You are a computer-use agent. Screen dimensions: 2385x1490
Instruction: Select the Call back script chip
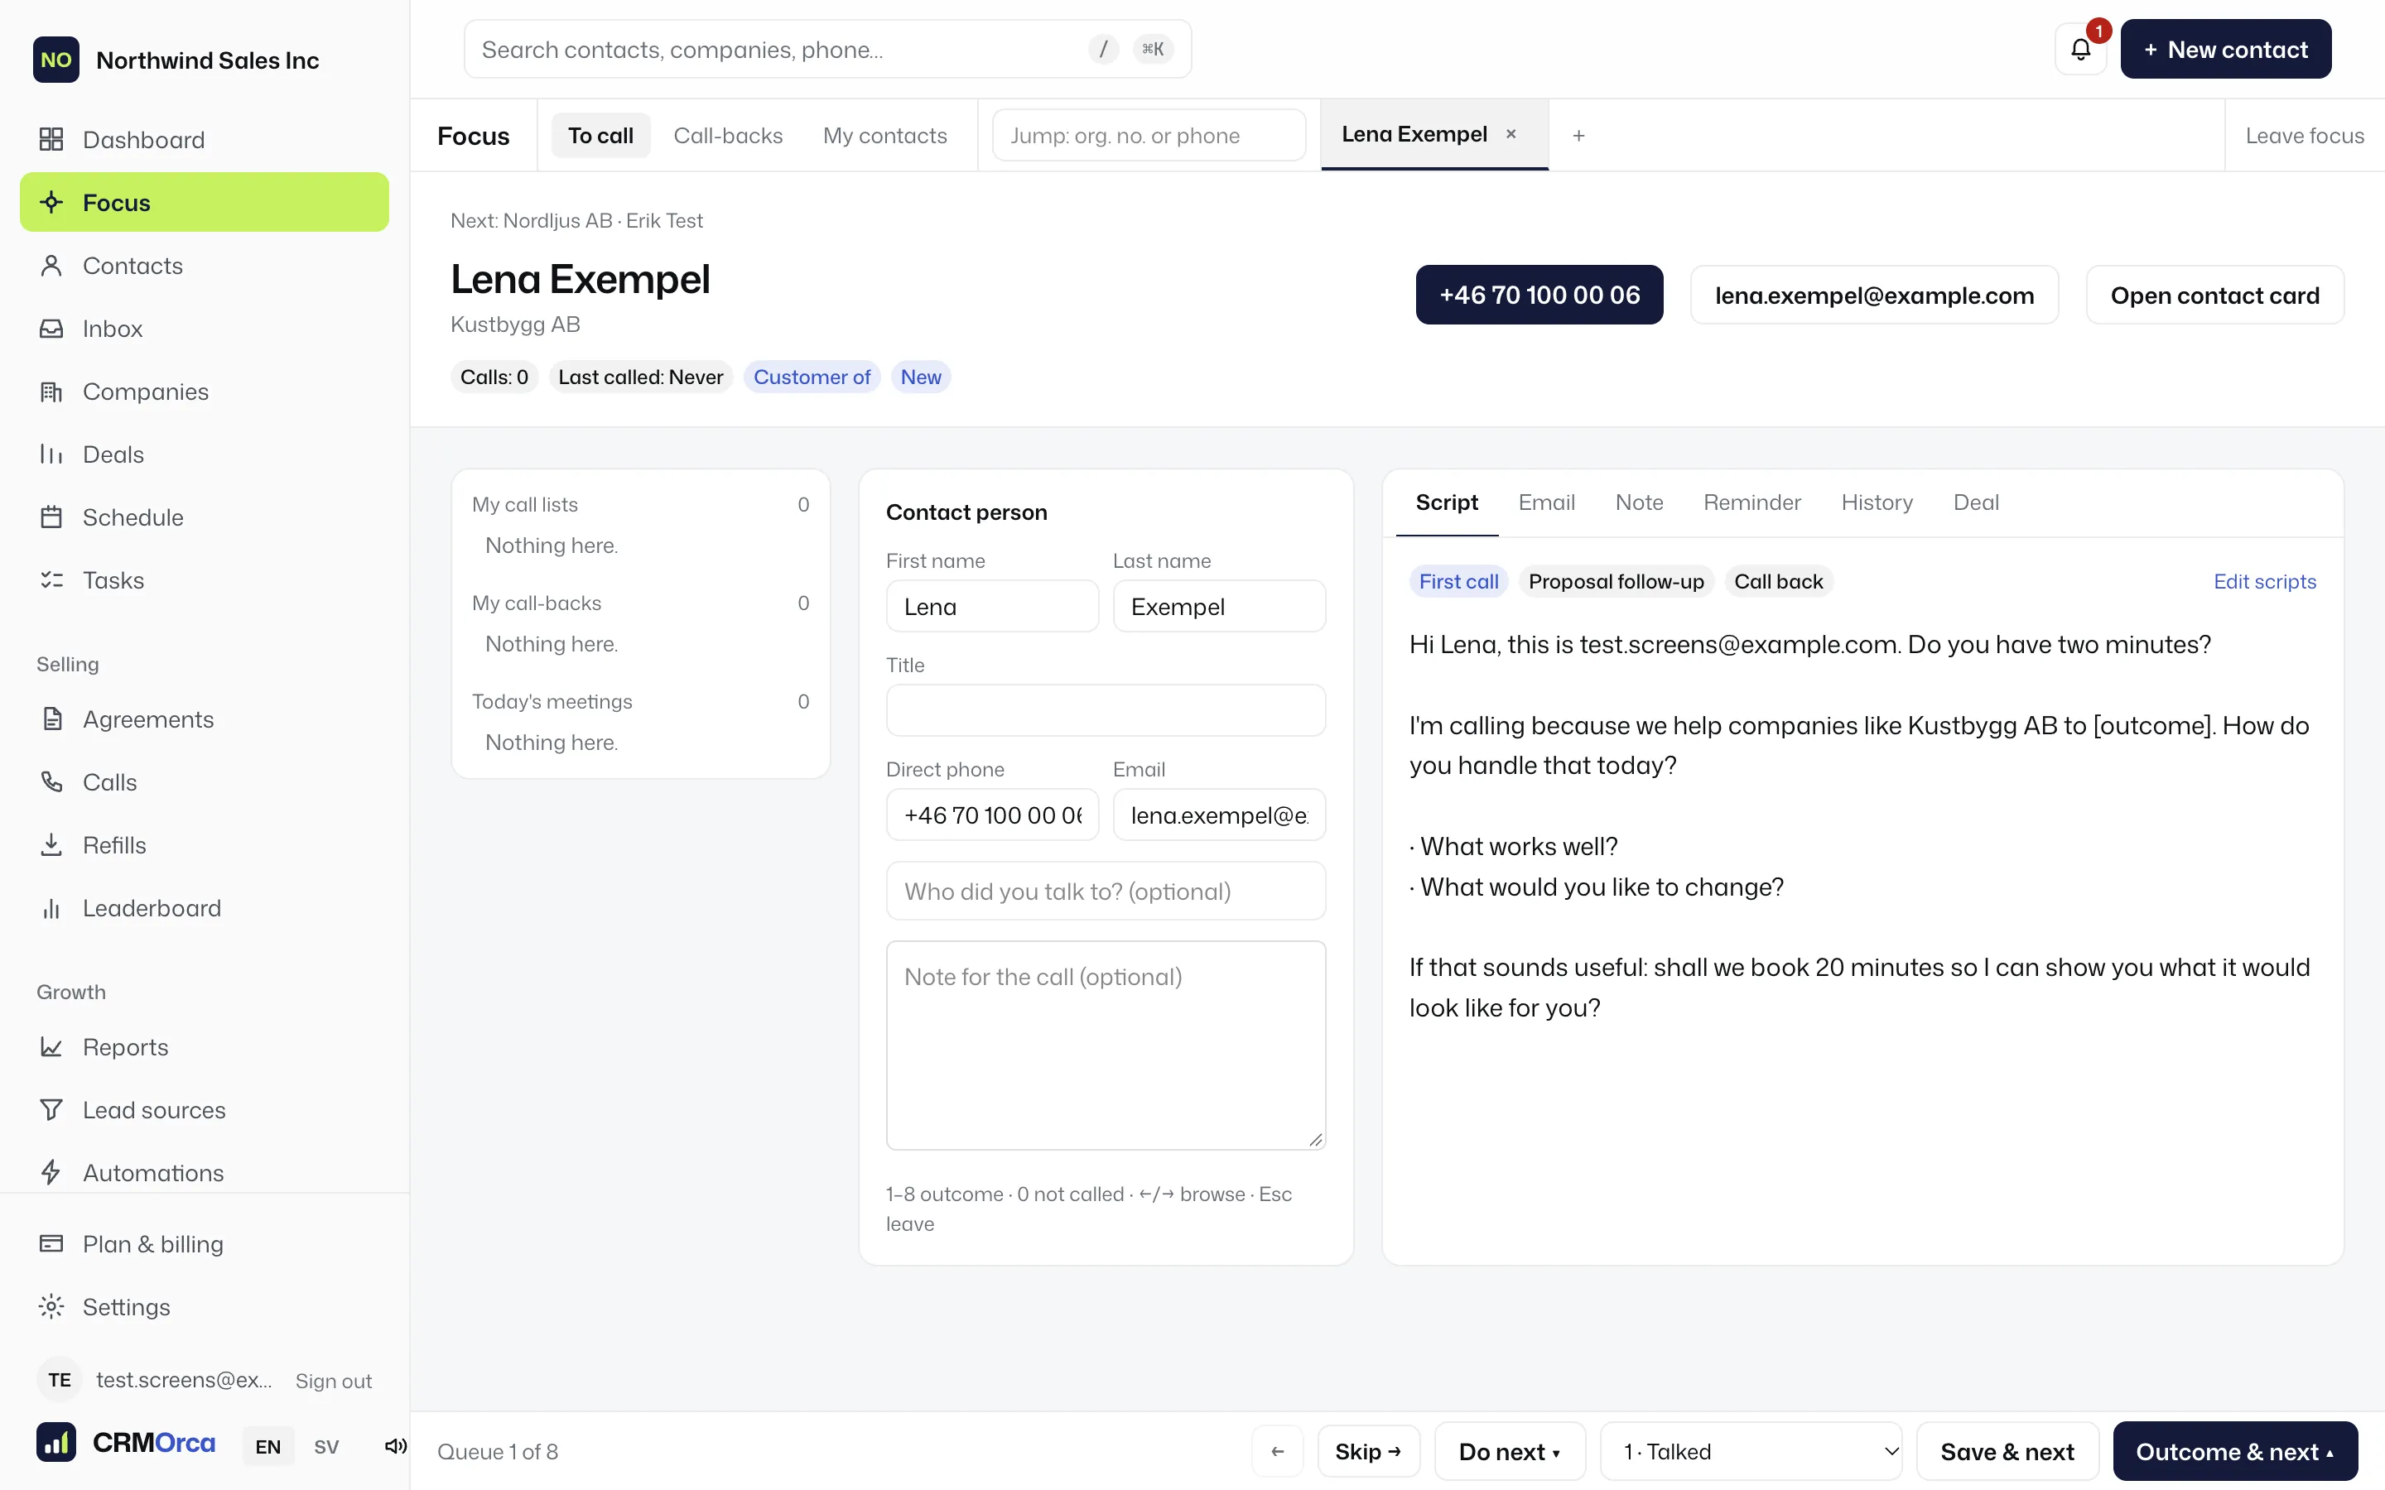(x=1778, y=581)
